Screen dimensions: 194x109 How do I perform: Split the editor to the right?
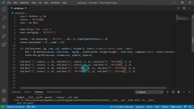[184, 8]
